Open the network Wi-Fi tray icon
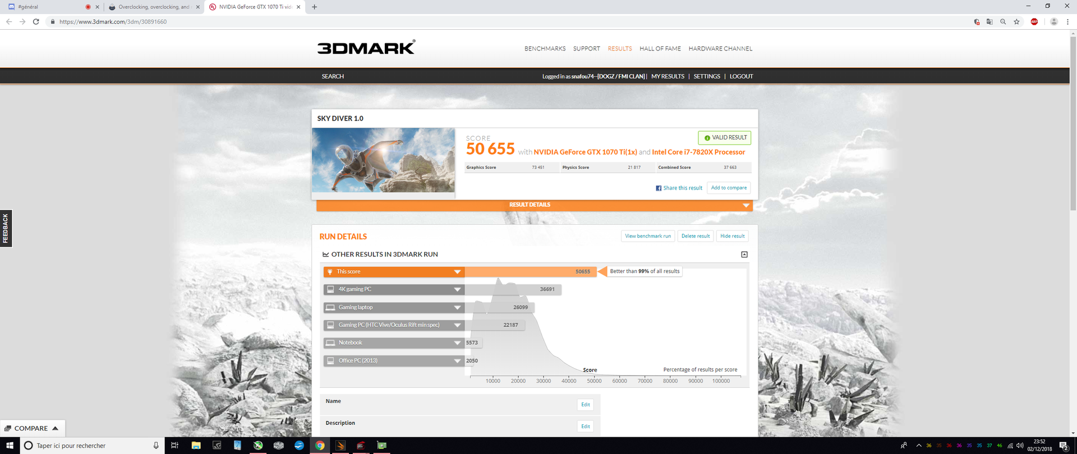 pos(1010,446)
